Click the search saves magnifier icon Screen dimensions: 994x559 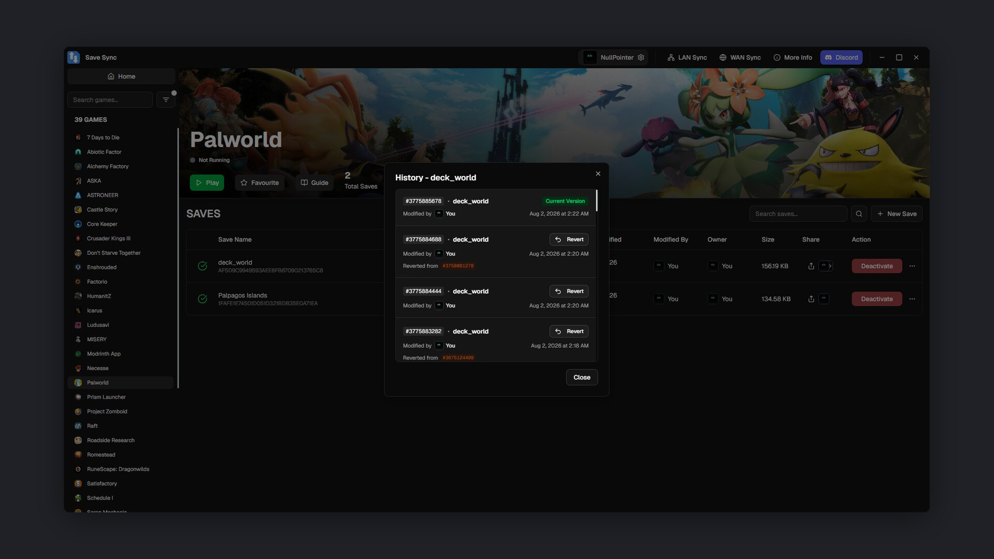point(859,214)
